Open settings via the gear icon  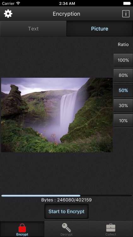[8, 14]
